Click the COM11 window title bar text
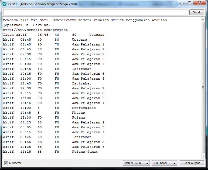This screenshot has width=208, height=170. pos(42,4)
